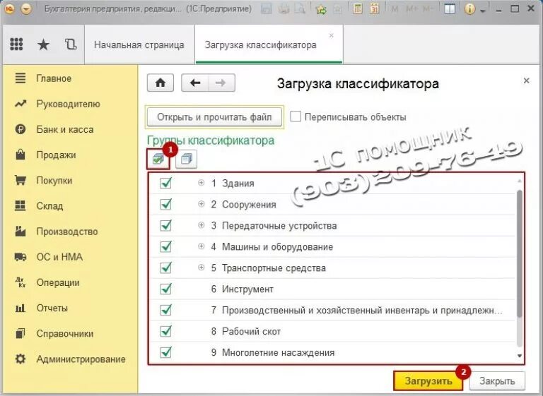
Task: Open the calendar icon in title bar
Action: 374,8
